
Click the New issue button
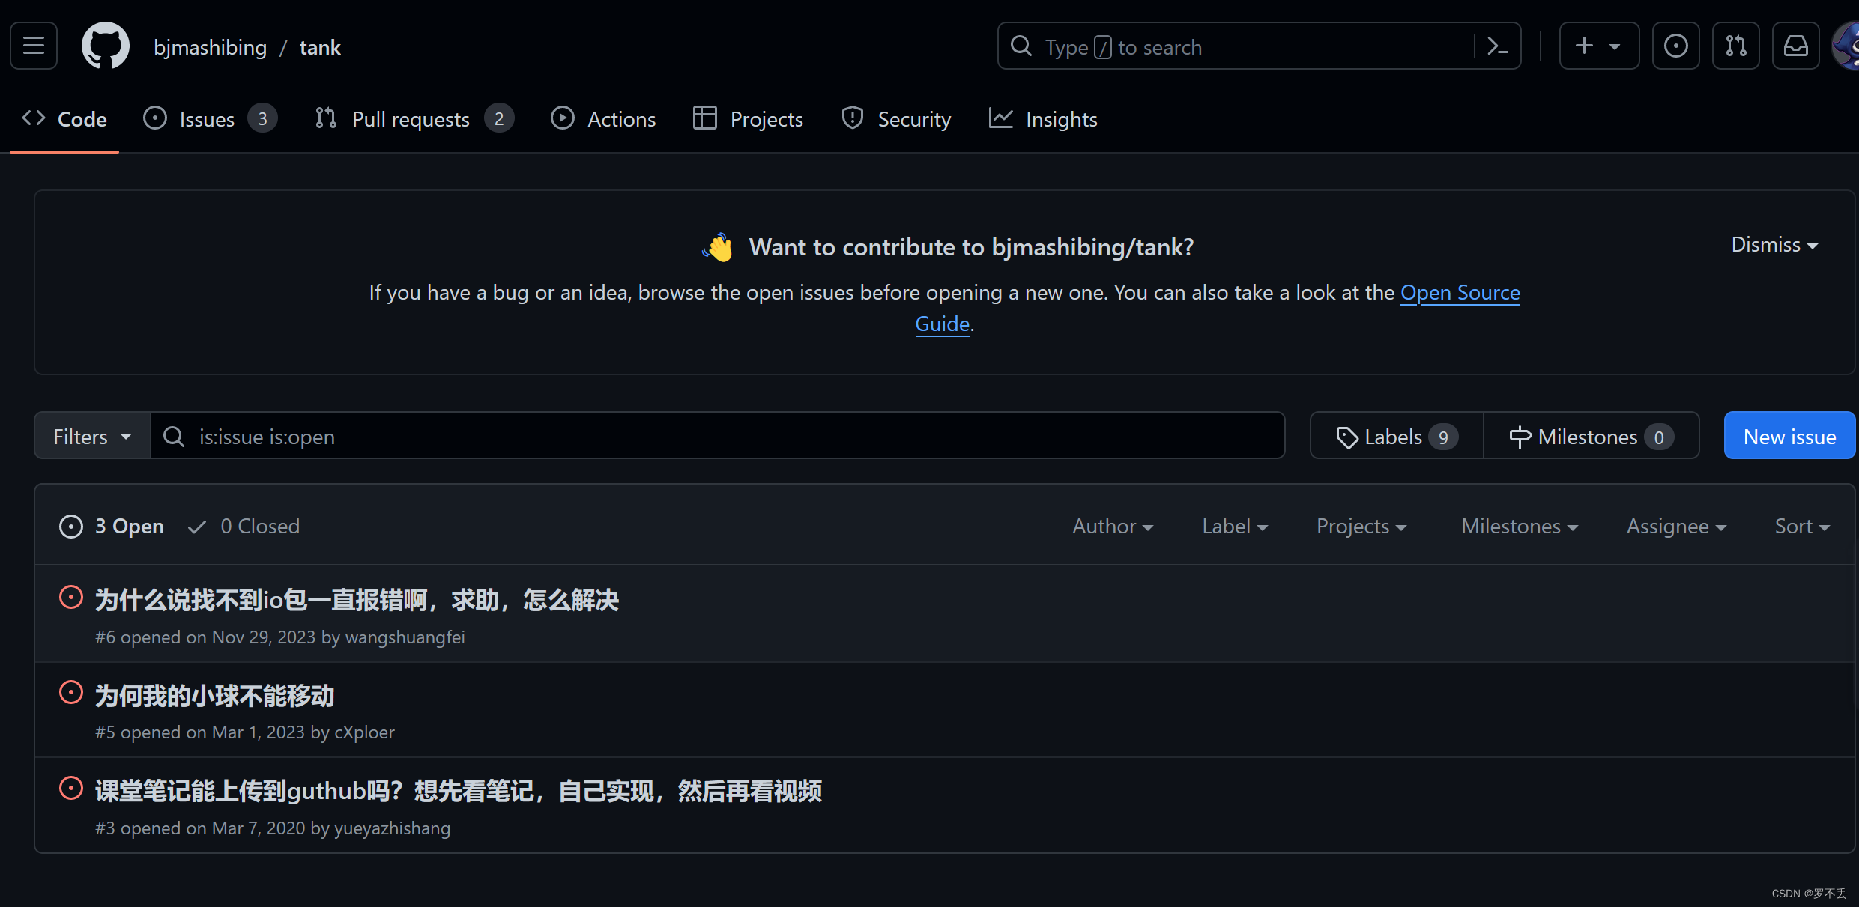(x=1789, y=436)
